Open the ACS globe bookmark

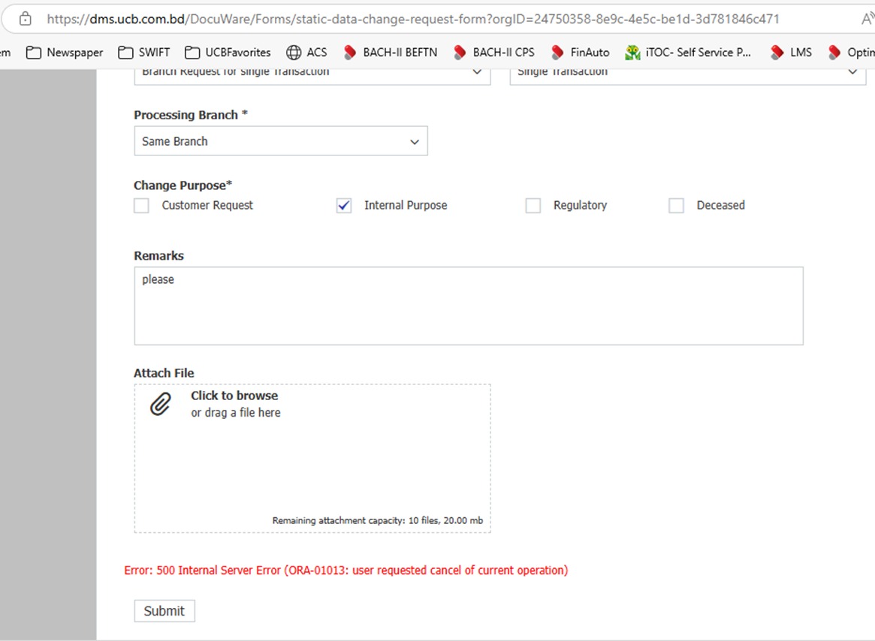307,53
